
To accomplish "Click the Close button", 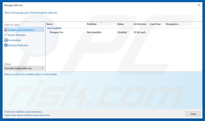I will 193,114.
